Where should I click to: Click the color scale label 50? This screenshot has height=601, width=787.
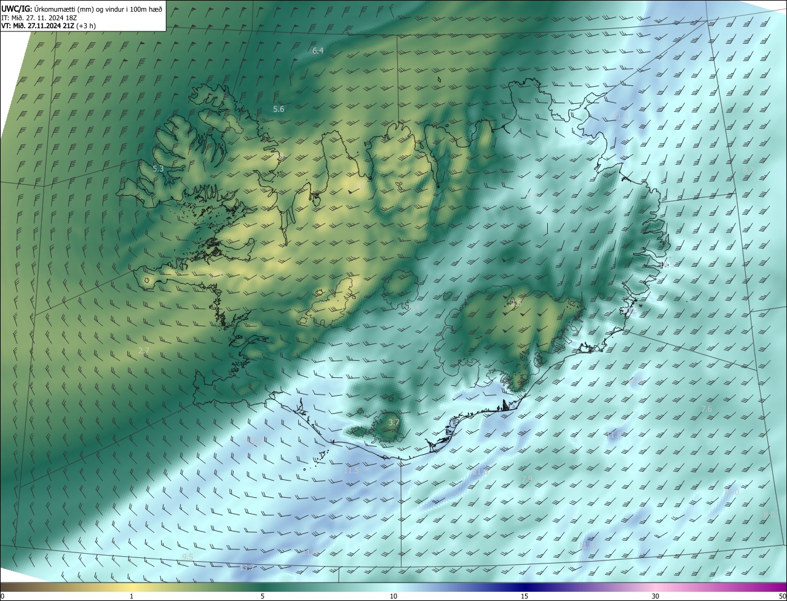pos(781,596)
